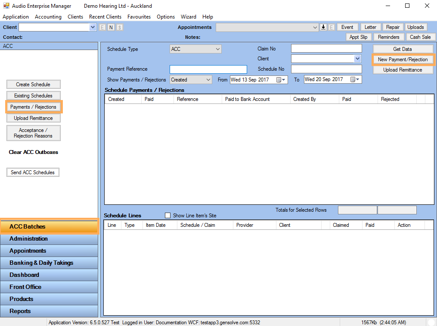Image resolution: width=437 pixels, height=326 pixels.
Task: Click the Appt Slip button
Action: [358, 37]
